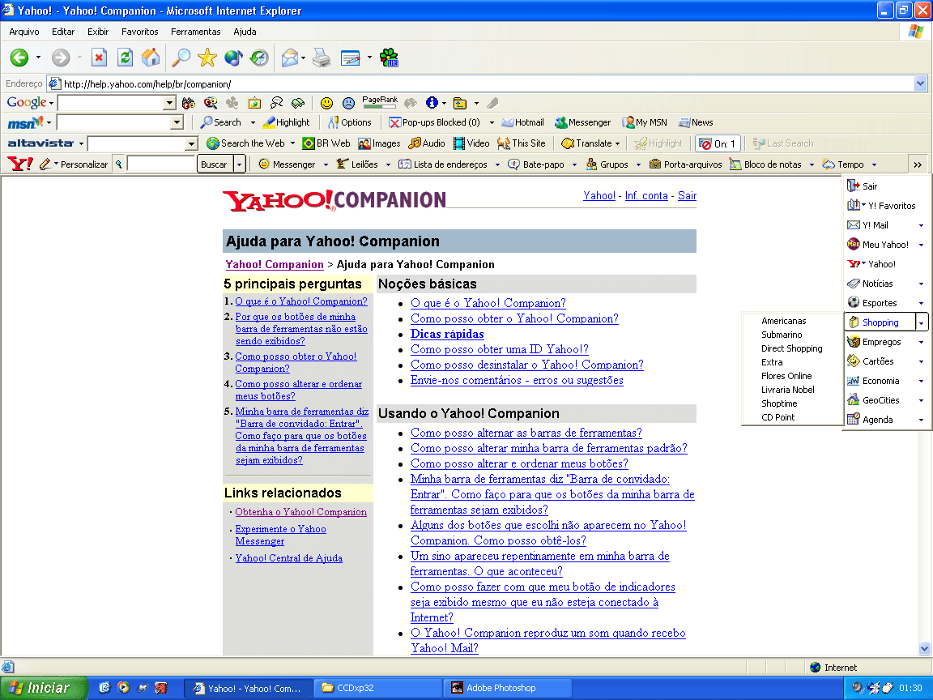Viewport: 933px width, 700px height.
Task: Open the Media globe icon in IE toolbar
Action: [x=233, y=58]
